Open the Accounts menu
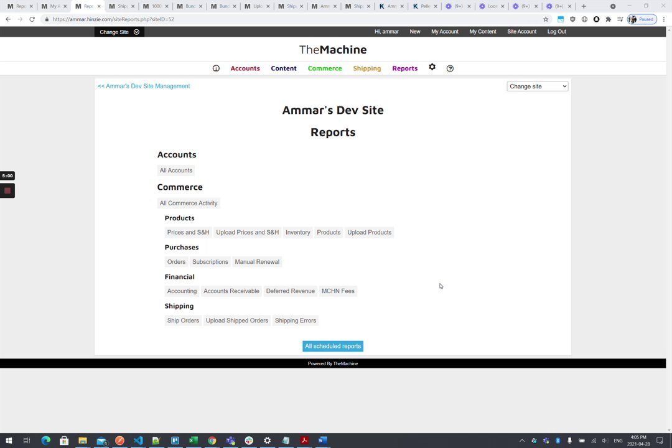 click(245, 68)
